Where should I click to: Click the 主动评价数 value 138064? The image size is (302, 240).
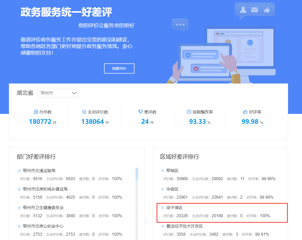93,122
